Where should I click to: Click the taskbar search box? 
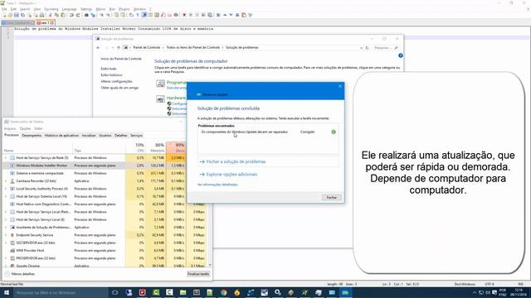coord(61,292)
